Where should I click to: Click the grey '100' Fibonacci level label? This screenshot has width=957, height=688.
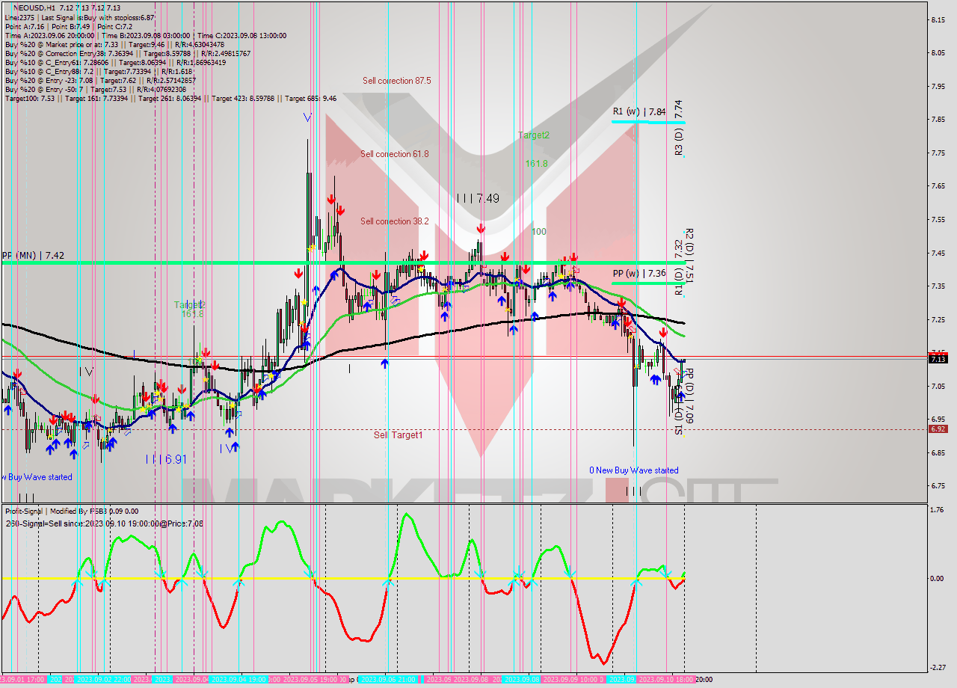click(539, 232)
